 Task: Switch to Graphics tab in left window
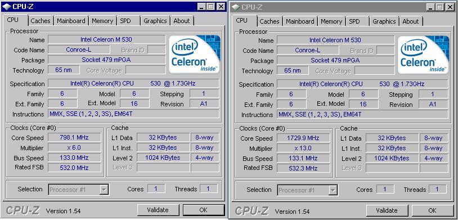point(155,21)
